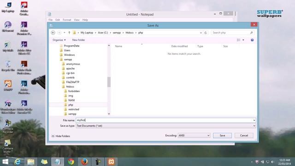295x166 pixels.
Task: Open Notepad's Format menu
Action: pyautogui.click(x=67, y=20)
